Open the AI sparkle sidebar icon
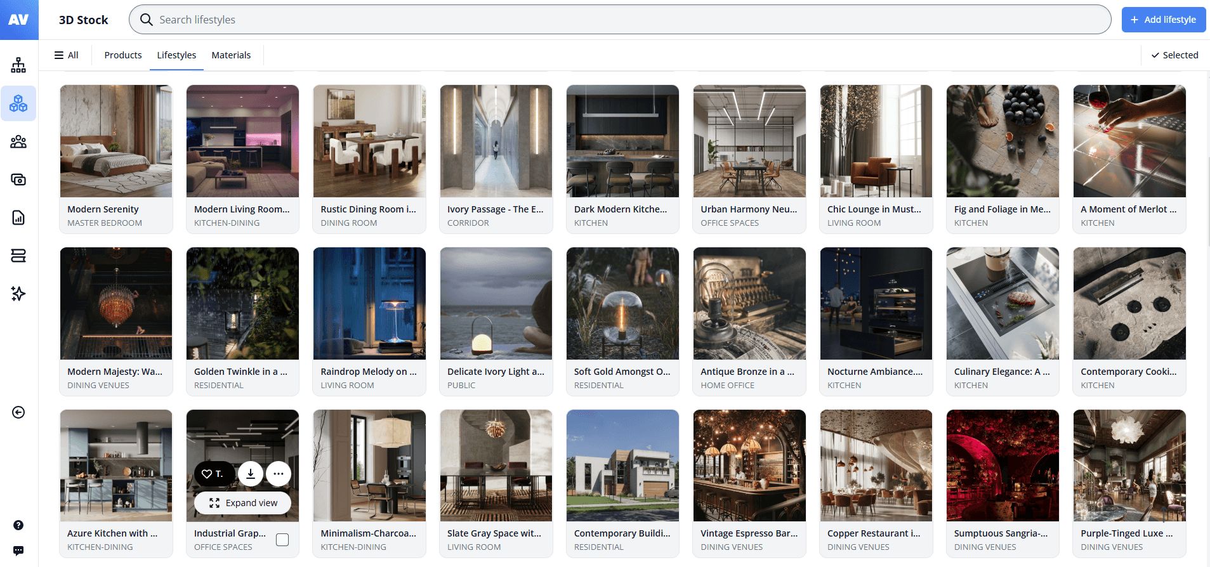The height and width of the screenshot is (567, 1210). point(18,294)
